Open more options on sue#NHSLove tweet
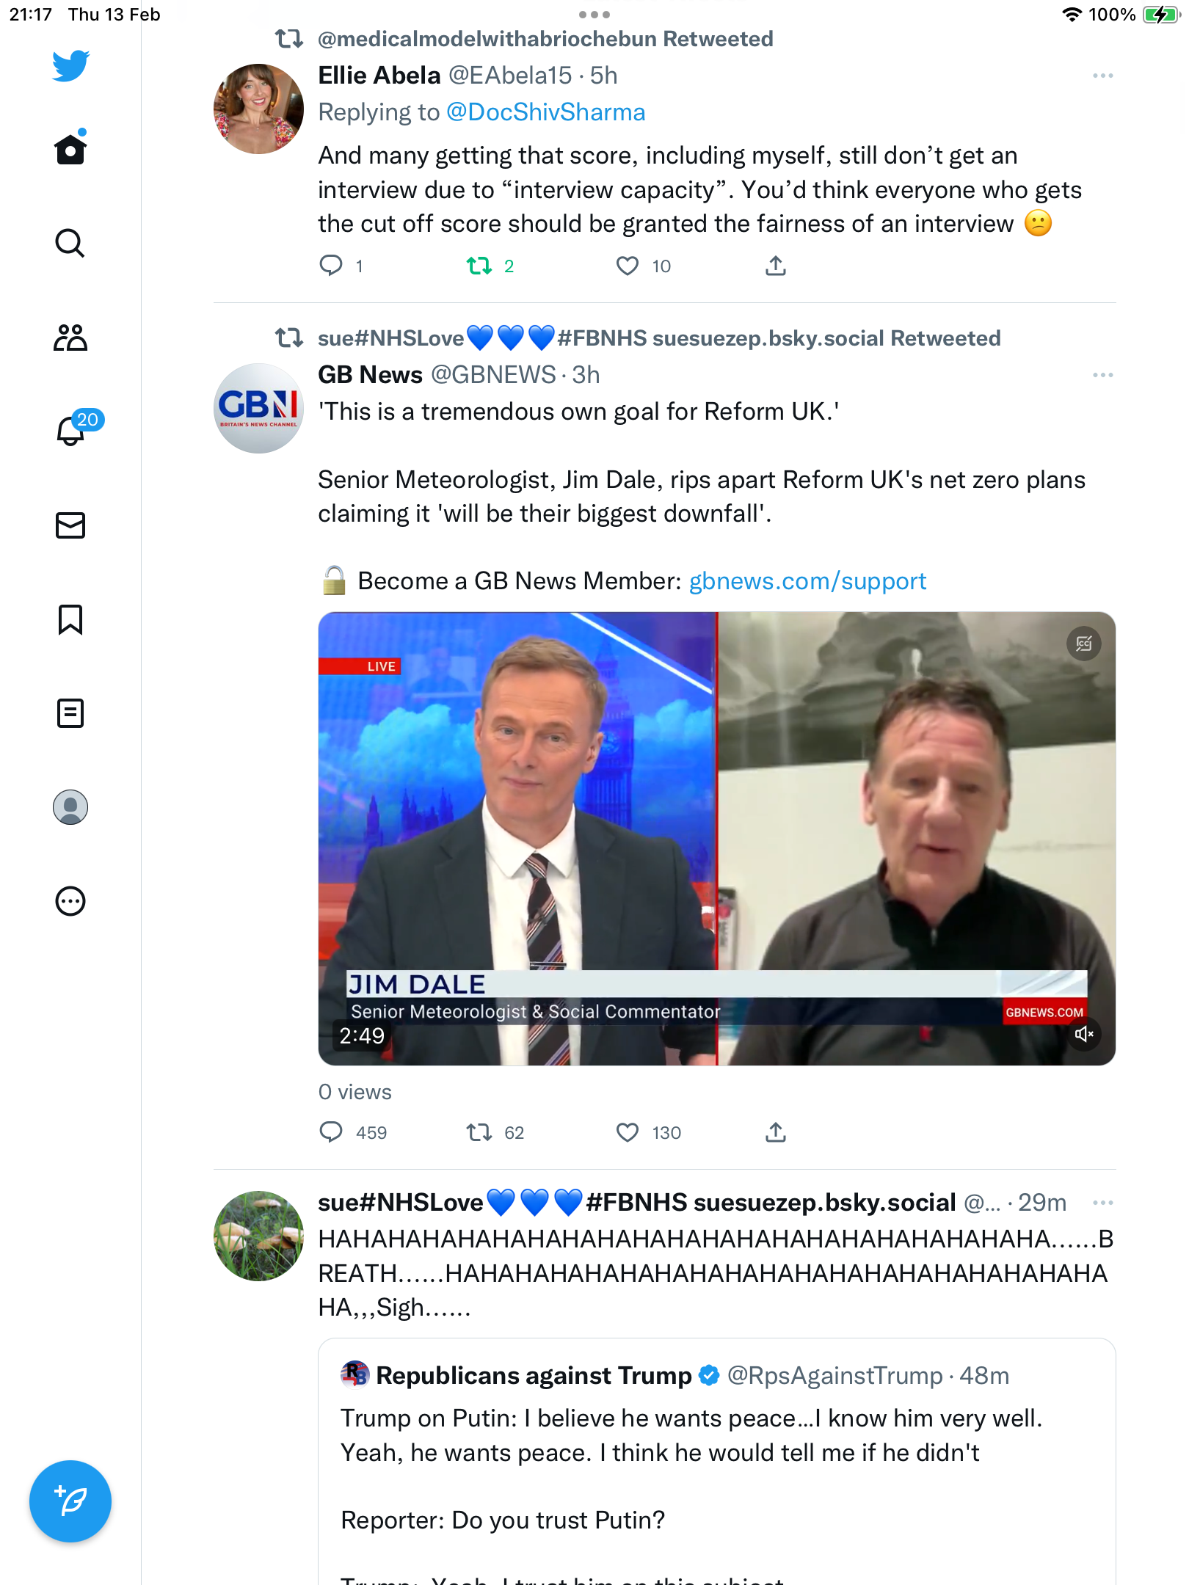This screenshot has height=1585, width=1189. 1102,1203
